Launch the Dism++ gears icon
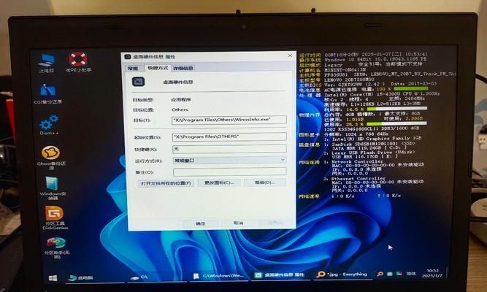This screenshot has height=292, width=487. 49,125
